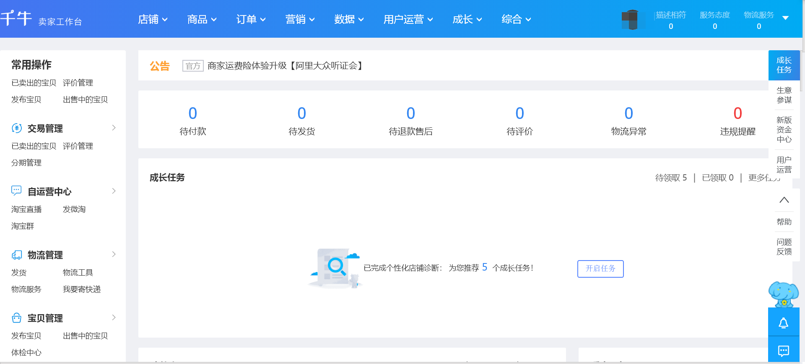Open 评价管理 under 常用操作

click(x=78, y=83)
